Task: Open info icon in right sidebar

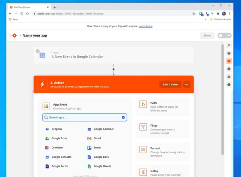Action: tap(229, 85)
